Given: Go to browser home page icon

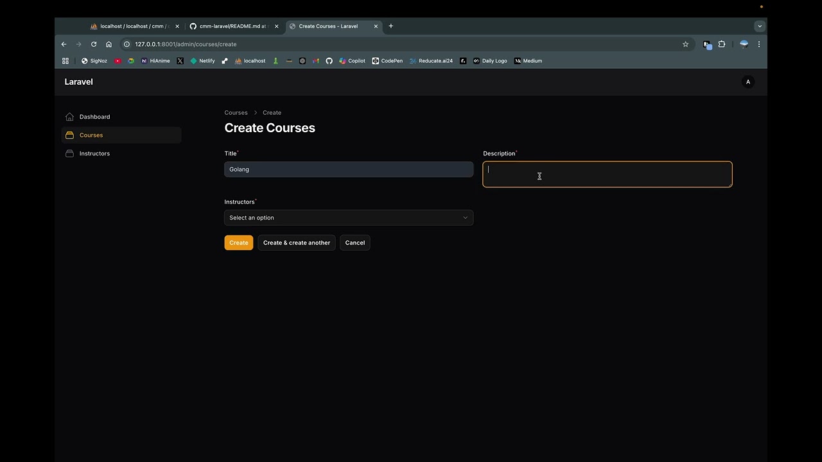Looking at the screenshot, I should tap(109, 44).
